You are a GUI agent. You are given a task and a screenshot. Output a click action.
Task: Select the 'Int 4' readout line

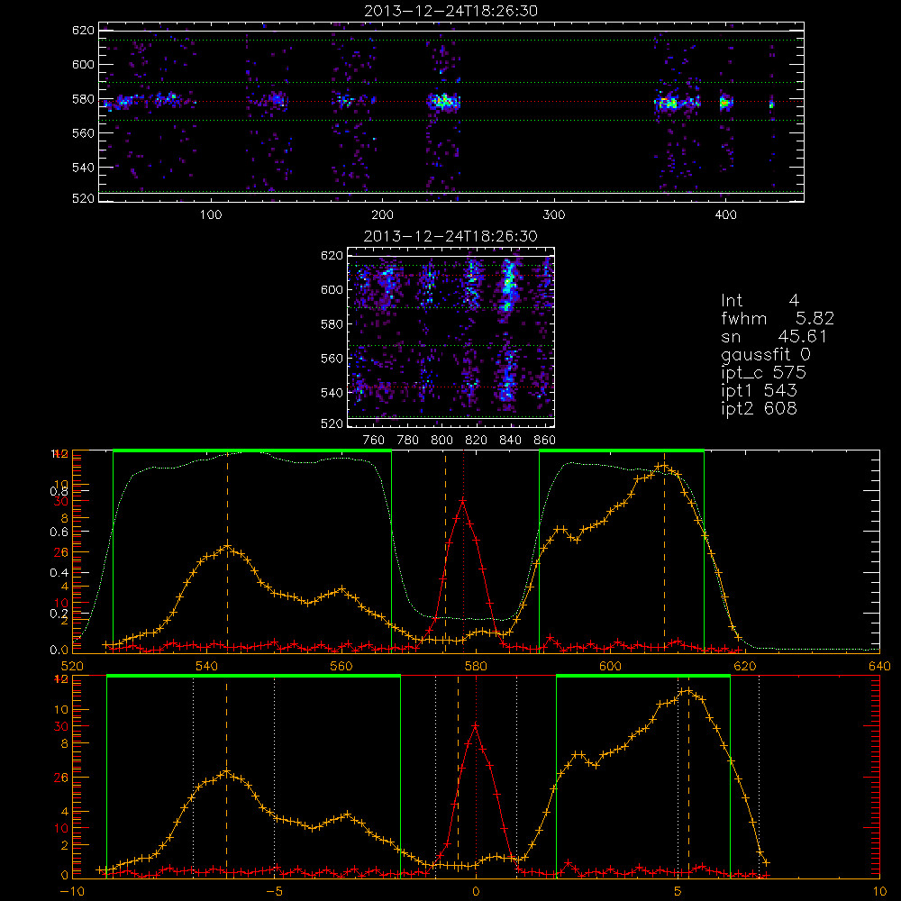(760, 301)
